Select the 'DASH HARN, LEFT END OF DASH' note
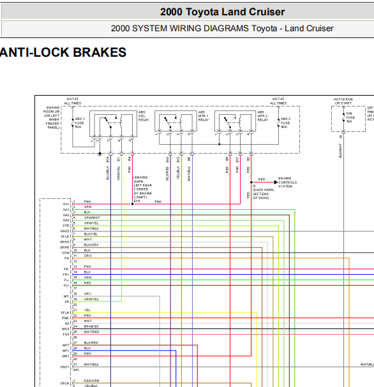Screen dimensions: 374x387 click(x=264, y=194)
